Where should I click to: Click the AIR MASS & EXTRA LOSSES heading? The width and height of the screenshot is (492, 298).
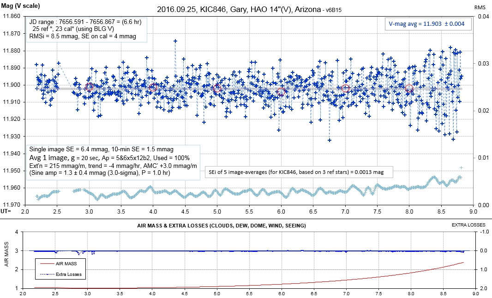[x=221, y=226]
